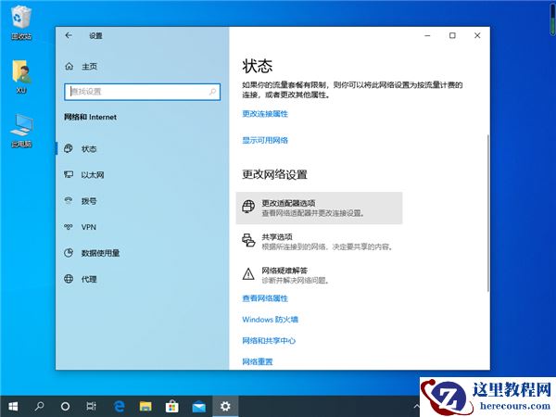The image size is (556, 417).
Task: Switch to 状态 section label
Action: (89, 149)
